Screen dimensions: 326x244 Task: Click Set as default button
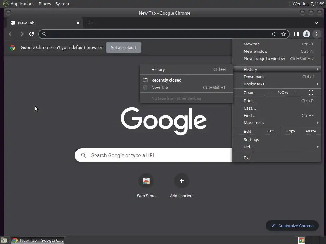[x=124, y=48]
